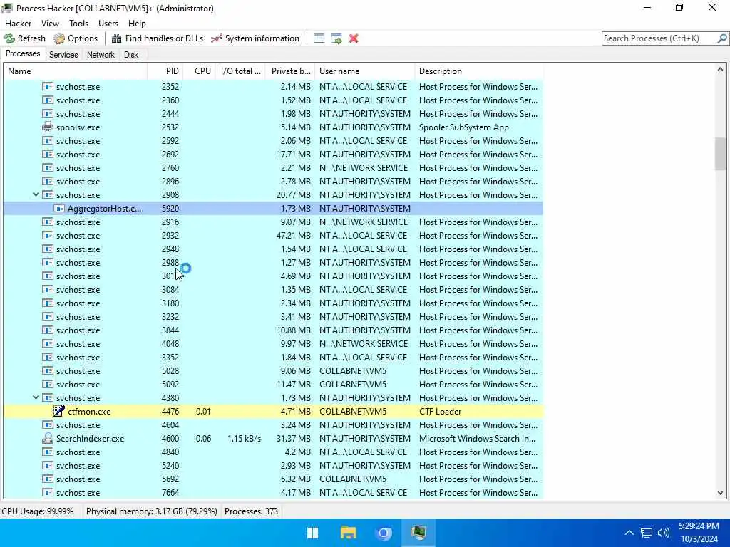Select the SearchIndexer.exe process row
This screenshot has height=547, width=730.
point(273,438)
